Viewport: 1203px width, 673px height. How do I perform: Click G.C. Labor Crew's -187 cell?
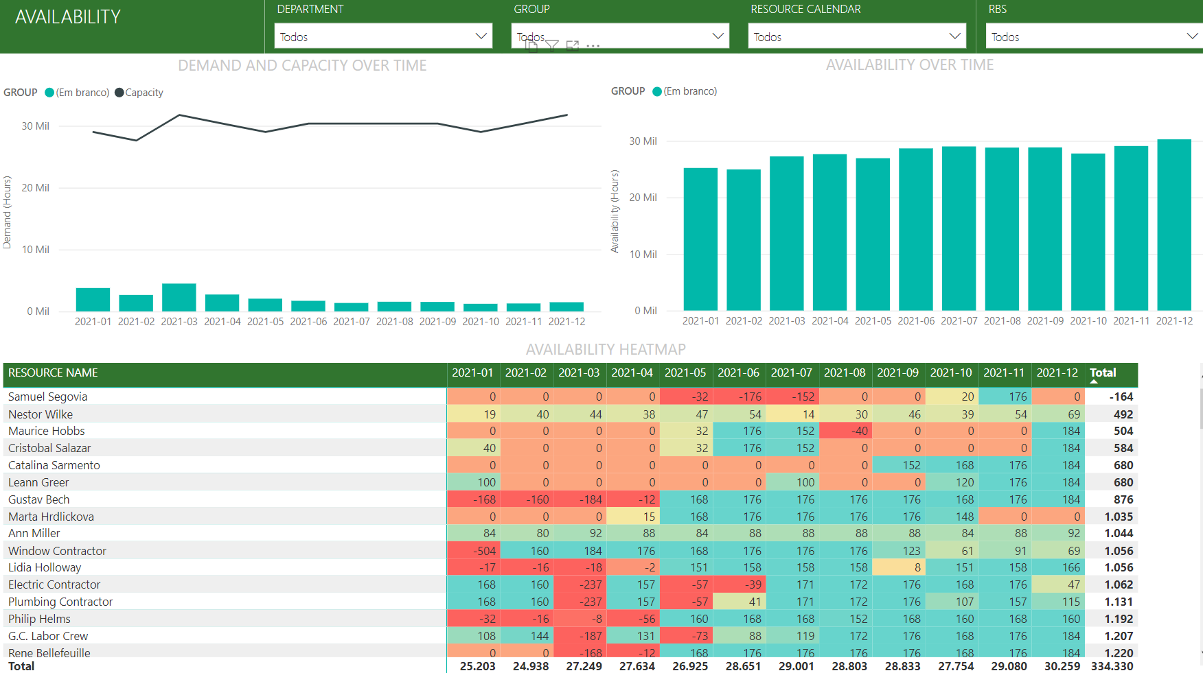580,636
